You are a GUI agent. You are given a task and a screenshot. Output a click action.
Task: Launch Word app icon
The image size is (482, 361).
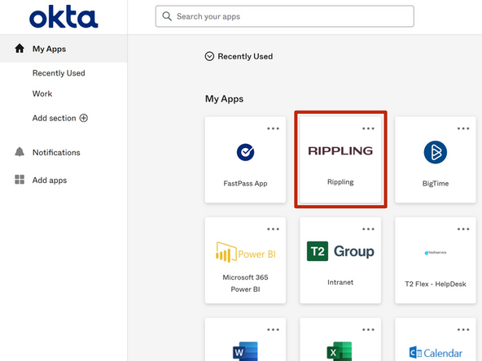click(245, 351)
